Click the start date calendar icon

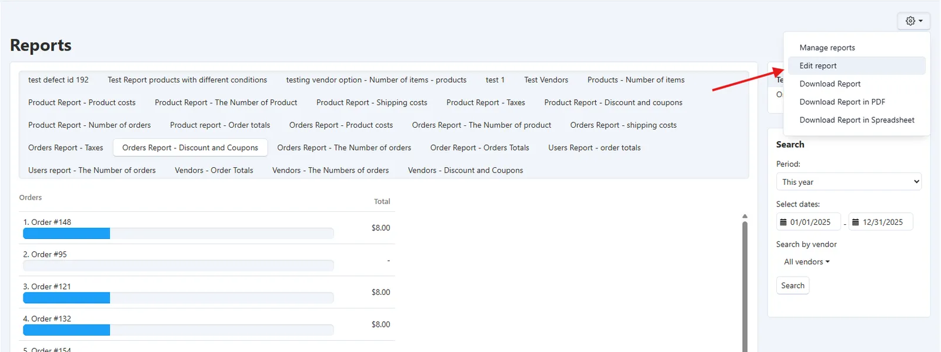pyautogui.click(x=783, y=222)
